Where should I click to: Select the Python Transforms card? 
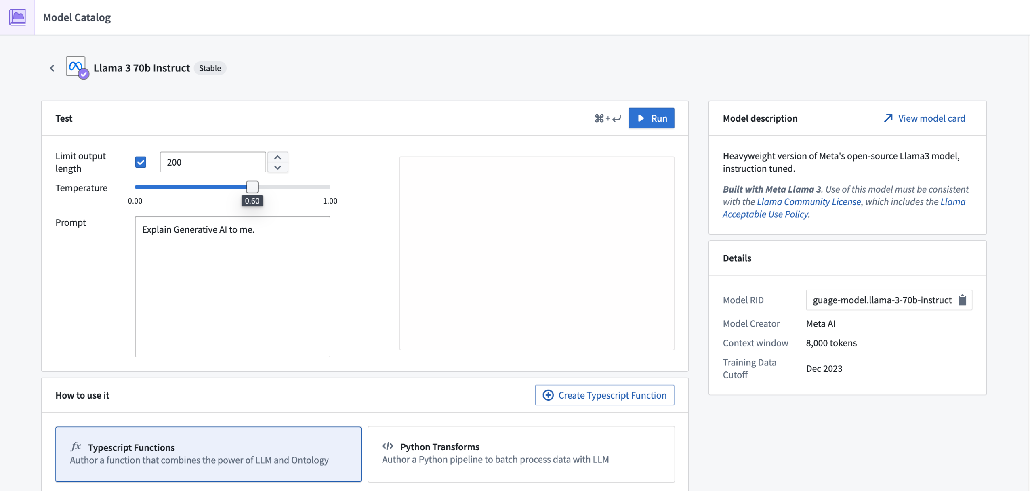(x=521, y=454)
